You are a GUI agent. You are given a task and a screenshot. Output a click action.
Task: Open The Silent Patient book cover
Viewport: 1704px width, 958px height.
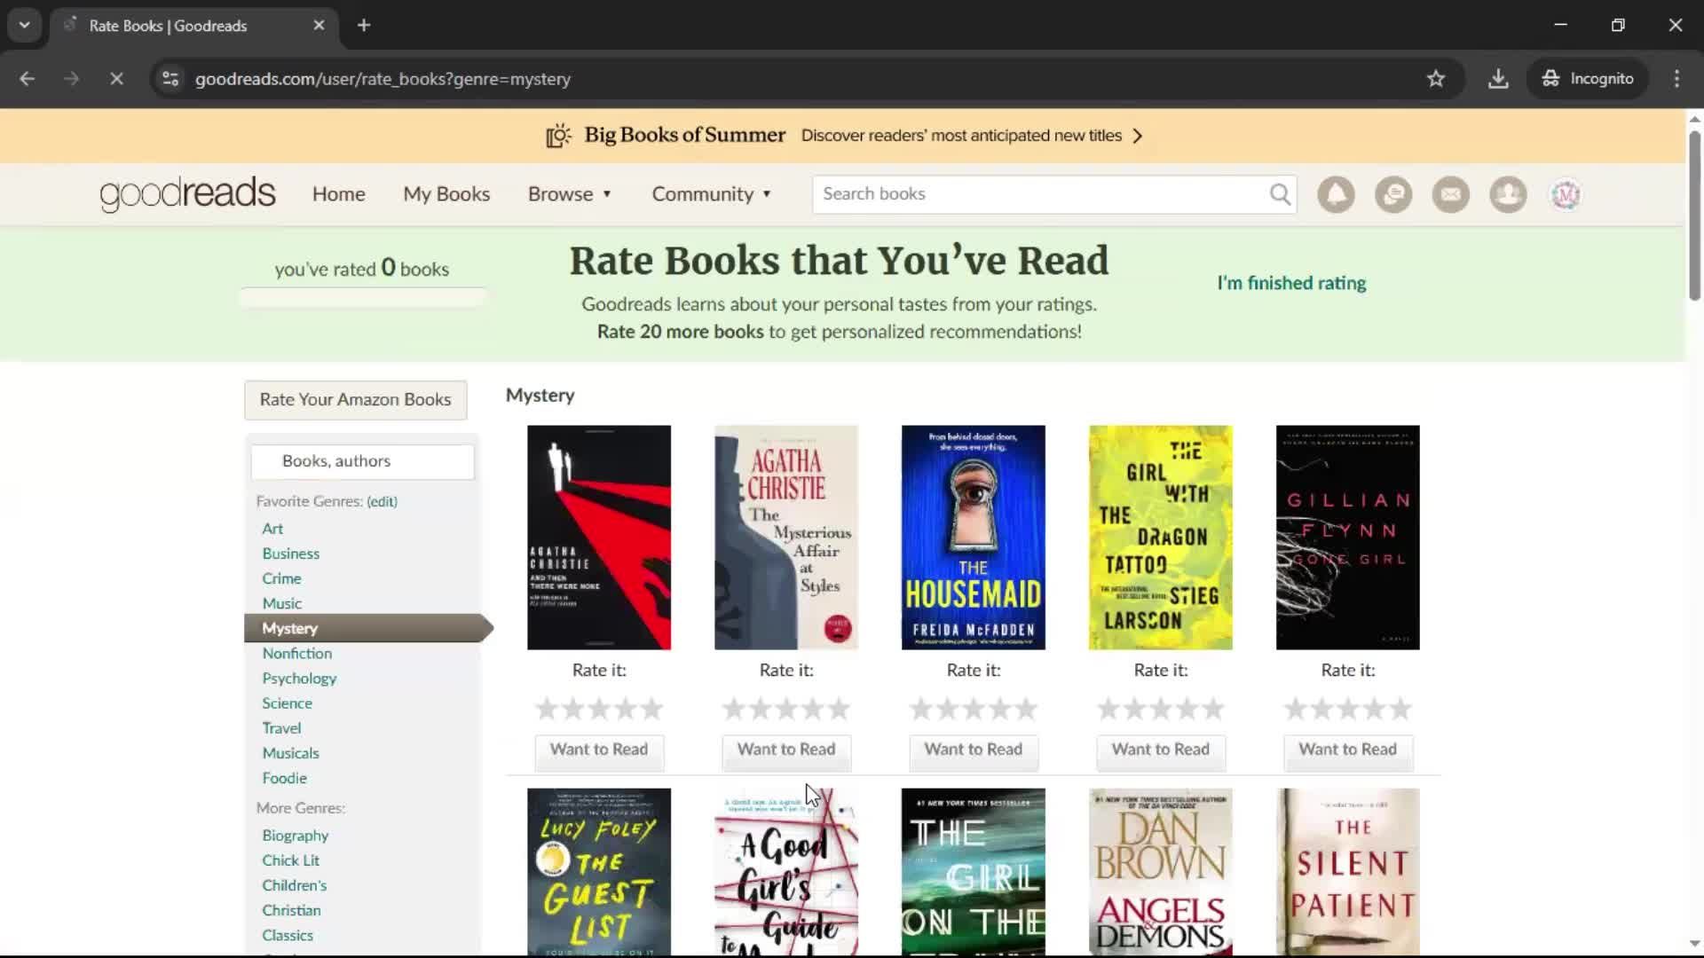(1348, 872)
